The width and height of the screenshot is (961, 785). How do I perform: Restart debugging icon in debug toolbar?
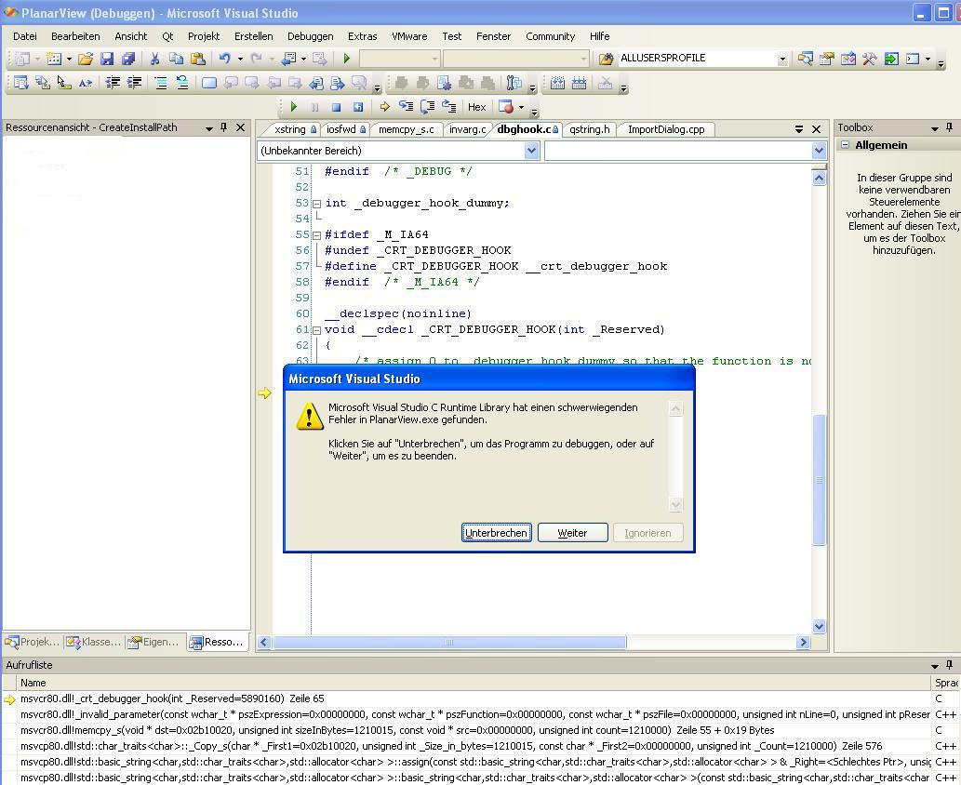358,107
